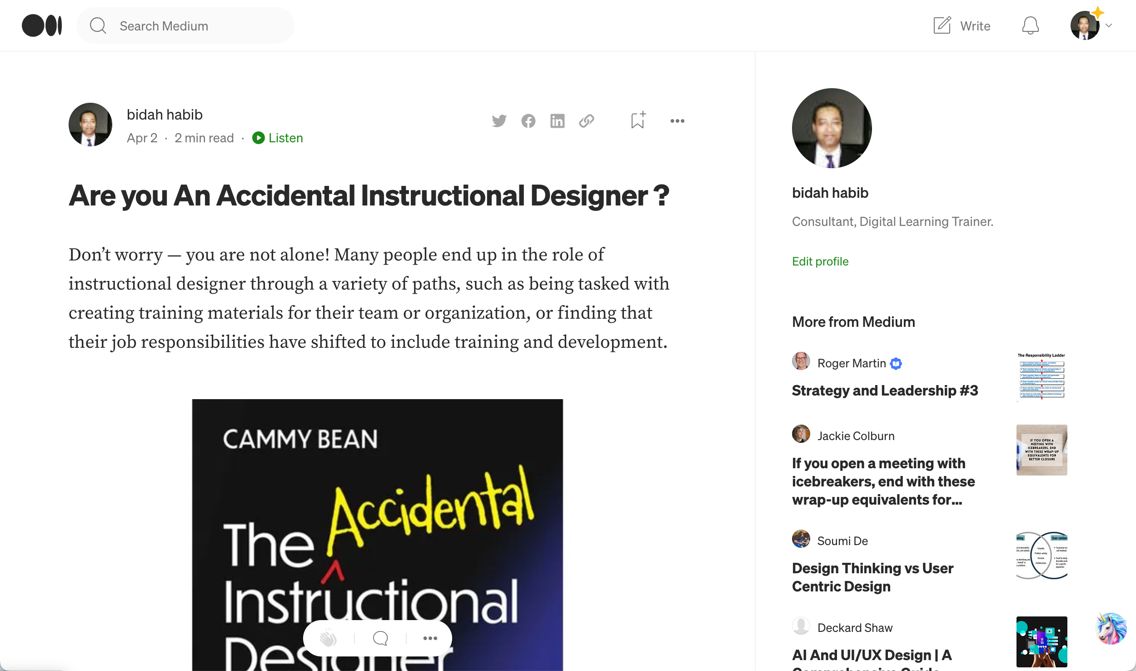The width and height of the screenshot is (1136, 671).
Task: Click the Apr 2 publish date
Action: coord(142,138)
